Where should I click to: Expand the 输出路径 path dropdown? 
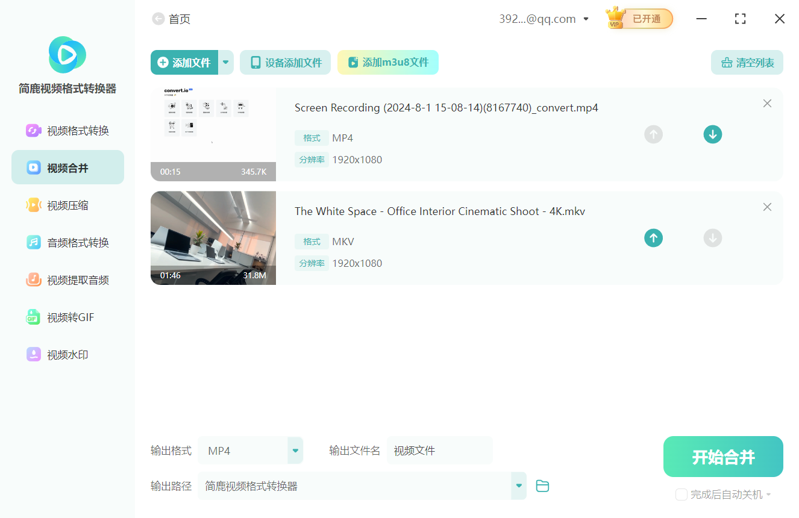[518, 485]
